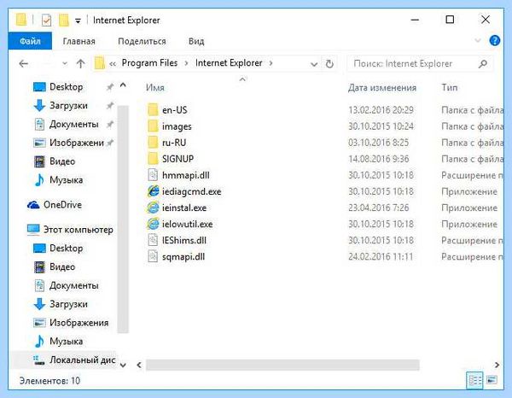Select the en-US folder icon
The height and width of the screenshot is (398, 512).
pyautogui.click(x=153, y=110)
